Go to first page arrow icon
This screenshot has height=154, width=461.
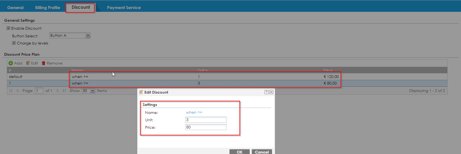11,91
